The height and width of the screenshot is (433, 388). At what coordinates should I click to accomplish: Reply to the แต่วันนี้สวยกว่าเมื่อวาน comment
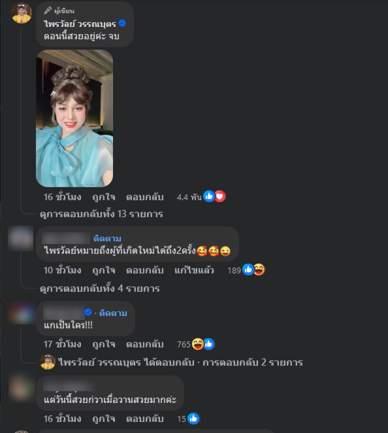pos(145,419)
